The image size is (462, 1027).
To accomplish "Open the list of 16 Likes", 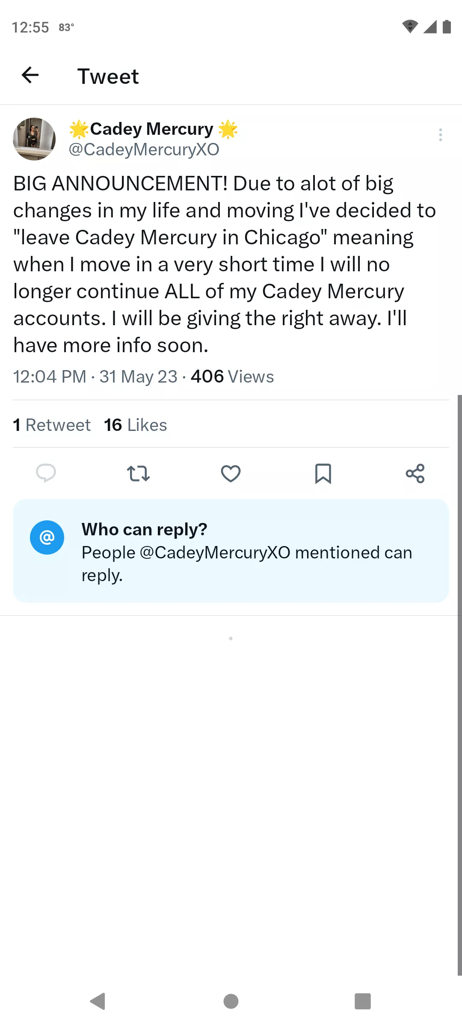I will tap(135, 424).
